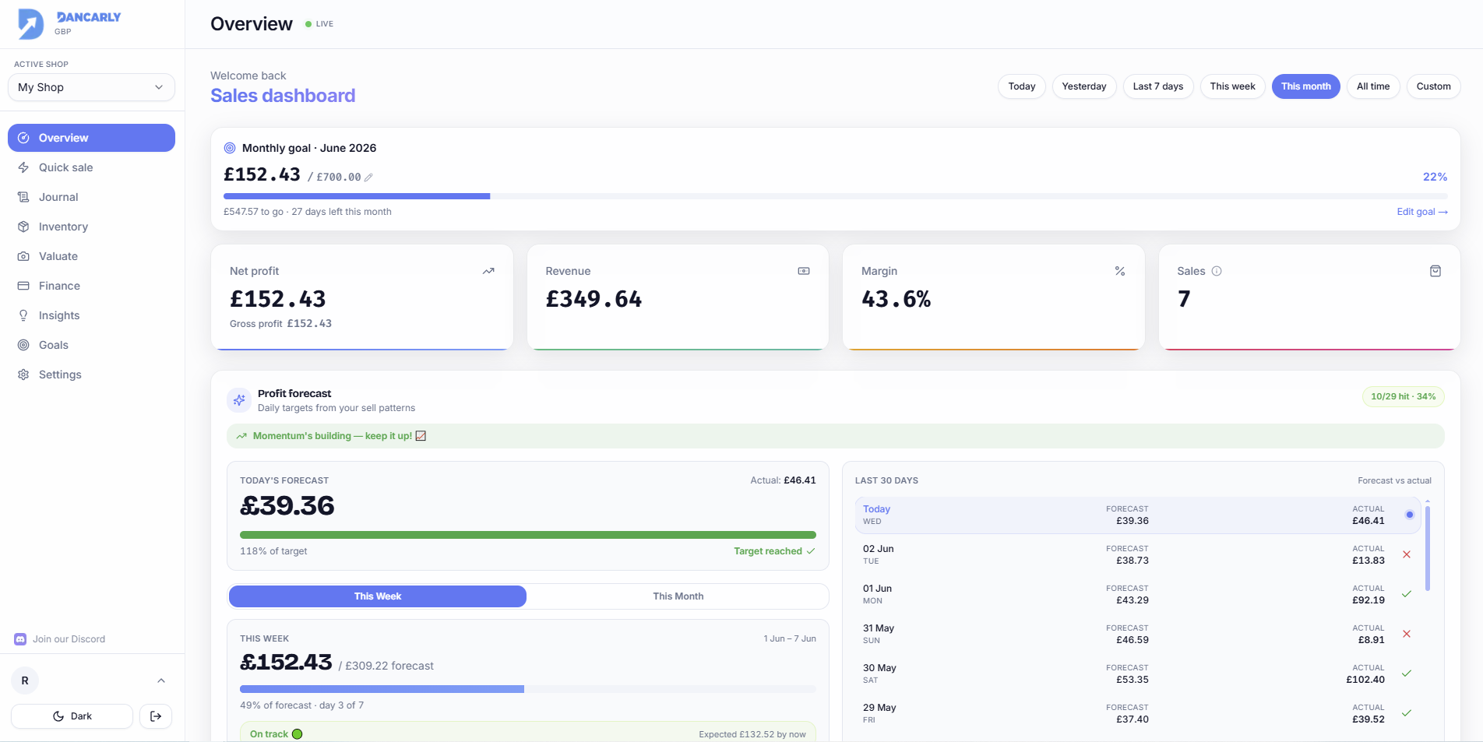The width and height of the screenshot is (1483, 742).
Task: Click the Today row blue status dot
Action: pos(1409,515)
